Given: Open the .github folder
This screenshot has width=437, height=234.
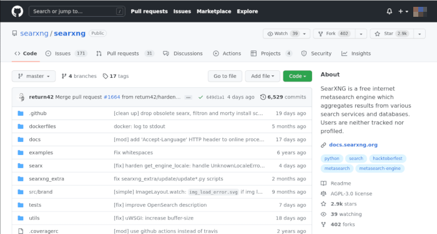Looking at the screenshot, I should (x=37, y=113).
